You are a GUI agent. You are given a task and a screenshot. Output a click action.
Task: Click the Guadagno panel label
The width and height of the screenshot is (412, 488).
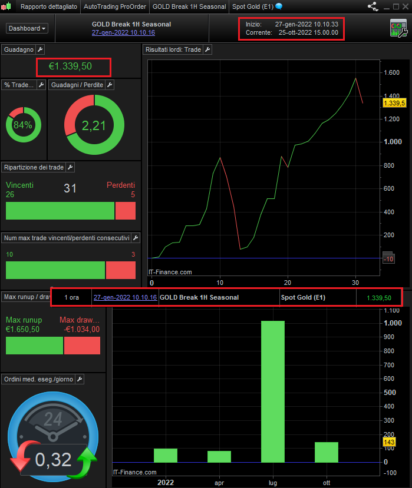click(19, 49)
